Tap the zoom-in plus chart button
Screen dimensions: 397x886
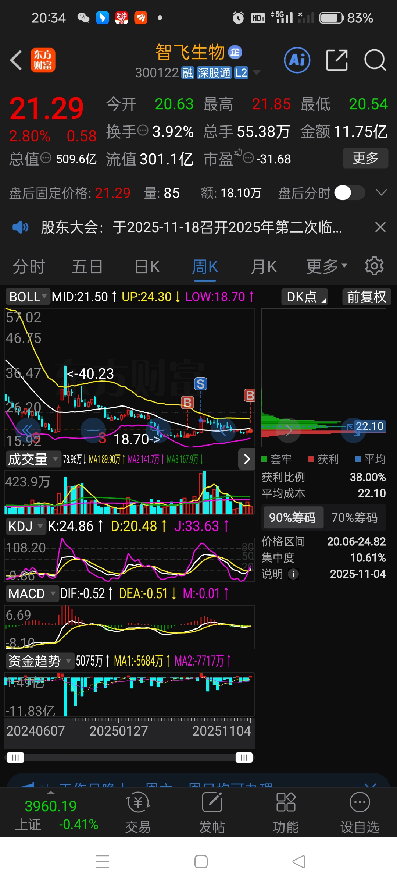[158, 430]
